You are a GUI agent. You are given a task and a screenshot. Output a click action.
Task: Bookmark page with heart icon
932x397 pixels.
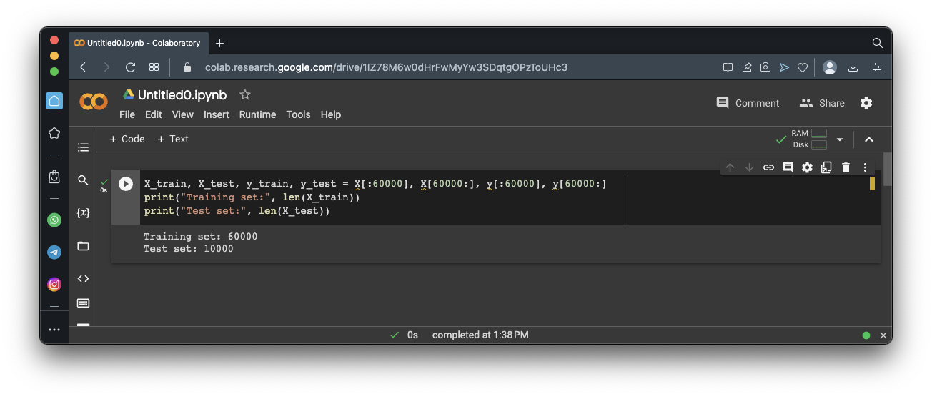pos(803,67)
